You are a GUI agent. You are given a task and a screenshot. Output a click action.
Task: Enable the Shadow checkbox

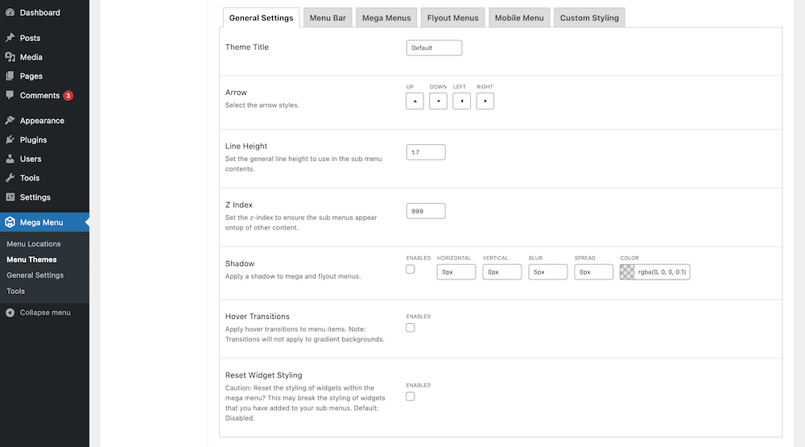coord(411,269)
